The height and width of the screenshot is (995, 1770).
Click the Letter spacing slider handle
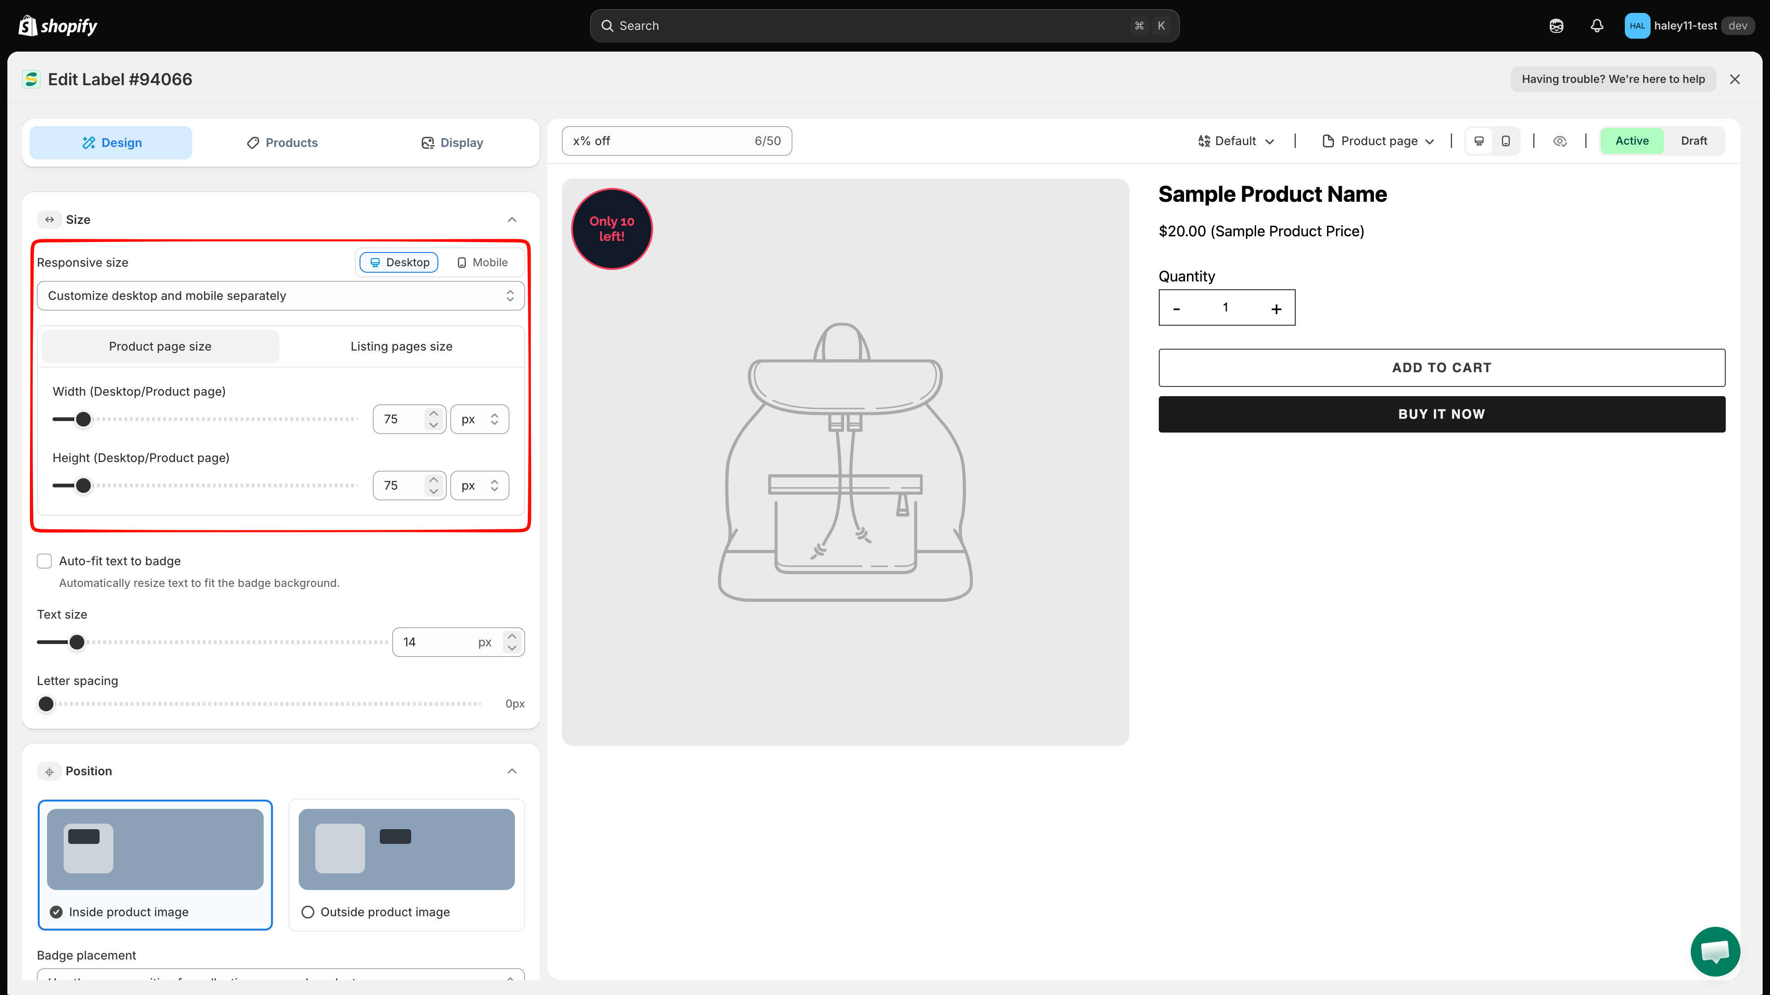(46, 704)
